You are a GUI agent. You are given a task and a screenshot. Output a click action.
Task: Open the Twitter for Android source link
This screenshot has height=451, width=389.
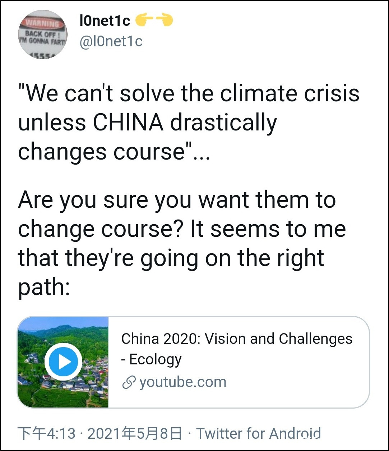tap(258, 433)
